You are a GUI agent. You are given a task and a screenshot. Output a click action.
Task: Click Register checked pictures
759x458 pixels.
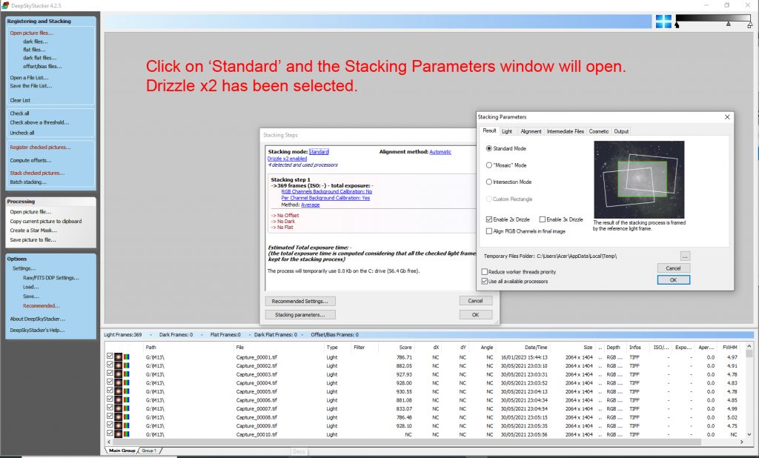[x=40, y=147]
